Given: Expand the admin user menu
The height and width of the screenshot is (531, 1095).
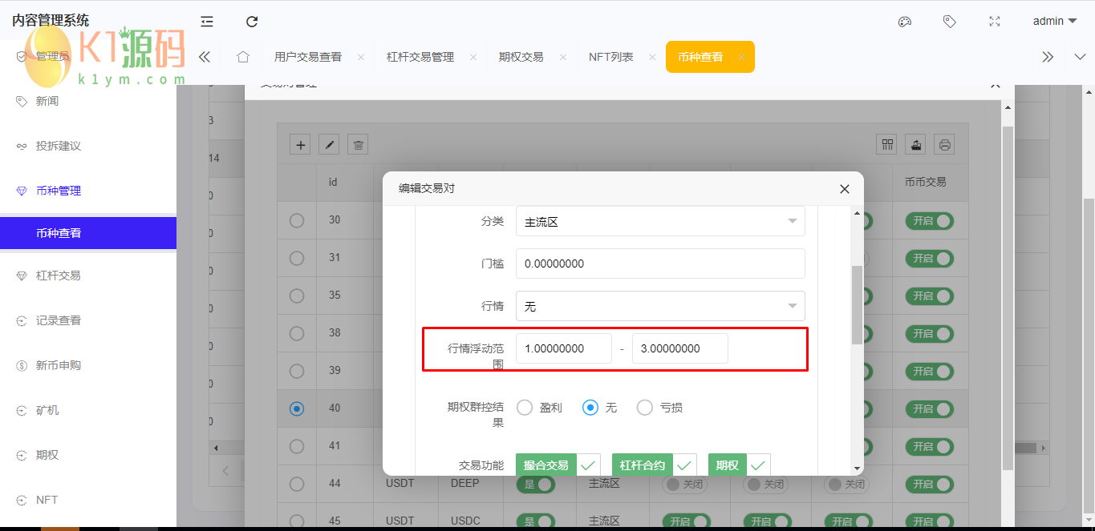Looking at the screenshot, I should 1054,22.
